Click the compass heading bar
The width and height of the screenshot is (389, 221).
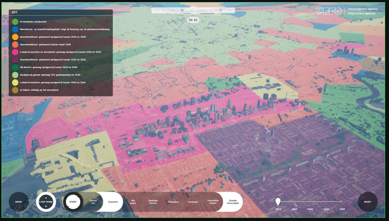coord(193,10)
